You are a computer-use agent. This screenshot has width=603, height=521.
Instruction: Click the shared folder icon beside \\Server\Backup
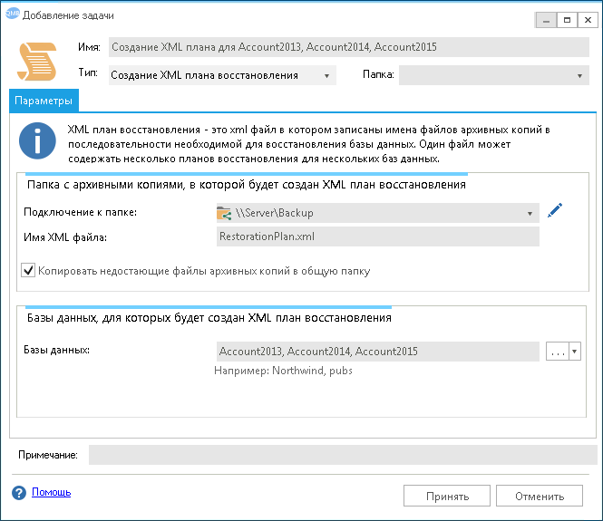tap(224, 213)
